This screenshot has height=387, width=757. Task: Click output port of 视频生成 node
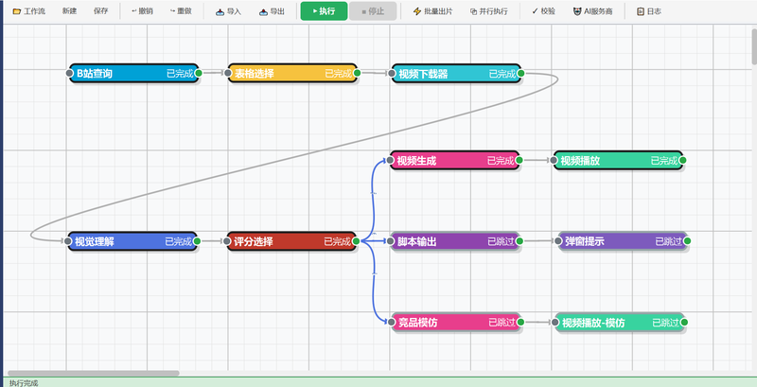pos(519,160)
